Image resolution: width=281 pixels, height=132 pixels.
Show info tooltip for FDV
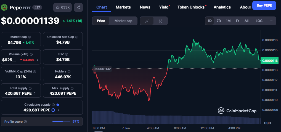pos(67,54)
